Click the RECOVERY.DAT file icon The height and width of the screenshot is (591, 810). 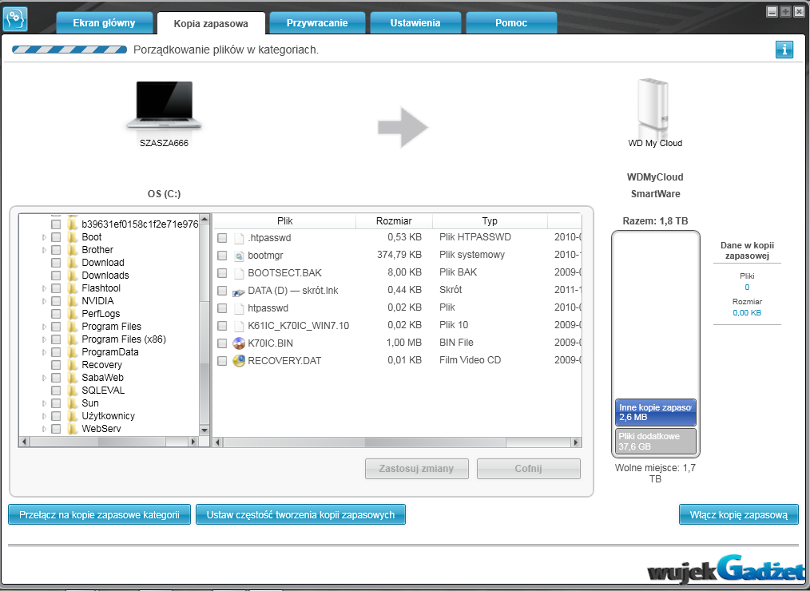pos(238,361)
